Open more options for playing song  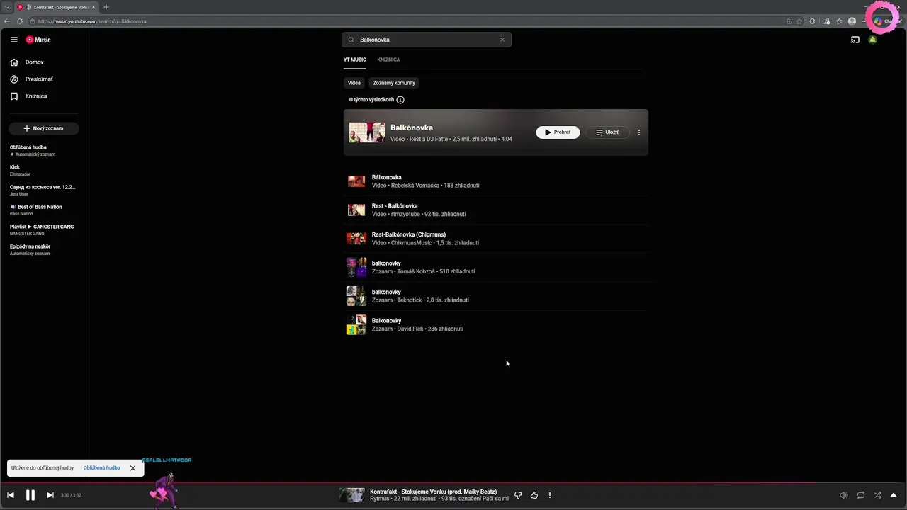[x=550, y=495]
